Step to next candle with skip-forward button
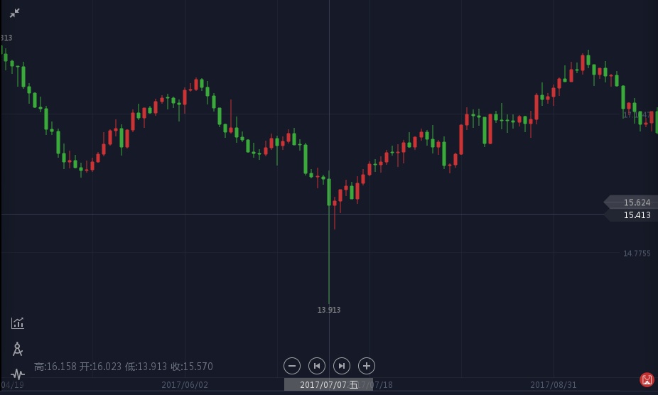Image resolution: width=658 pixels, height=395 pixels. [342, 366]
